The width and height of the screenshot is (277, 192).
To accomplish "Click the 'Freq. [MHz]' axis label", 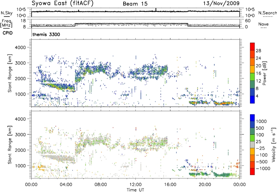I will coord(7,24).
